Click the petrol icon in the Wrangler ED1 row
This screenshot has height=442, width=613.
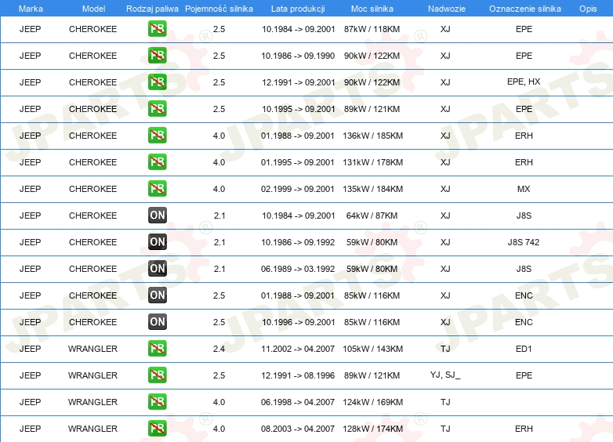(157, 348)
